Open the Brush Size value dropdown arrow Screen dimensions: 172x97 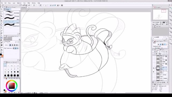(x=19, y=42)
